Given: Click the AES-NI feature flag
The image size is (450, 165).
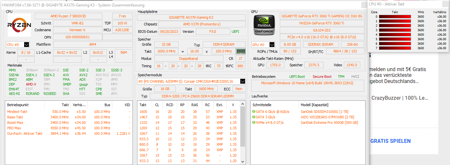Looking at the screenshot, I should pos(14,94).
